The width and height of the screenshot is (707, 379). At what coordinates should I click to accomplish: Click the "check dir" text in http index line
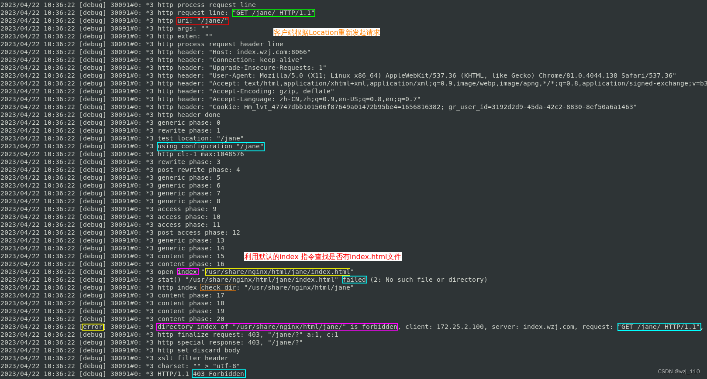[218, 287]
